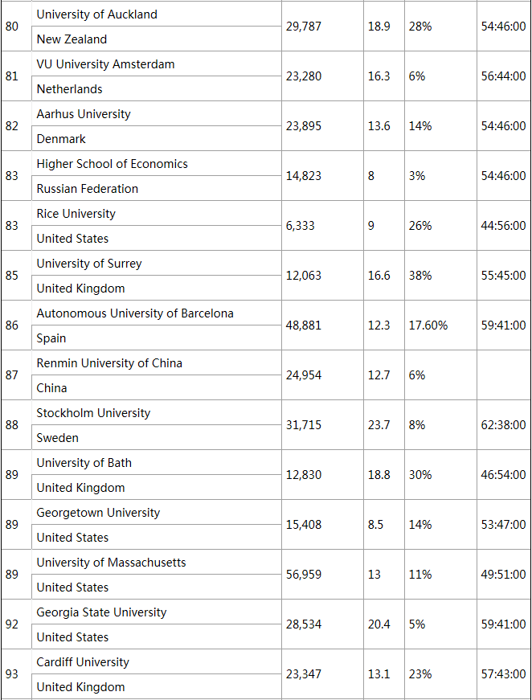This screenshot has height=700, width=532.
Task: Click Stockholm University name cell
Action: [x=93, y=413]
